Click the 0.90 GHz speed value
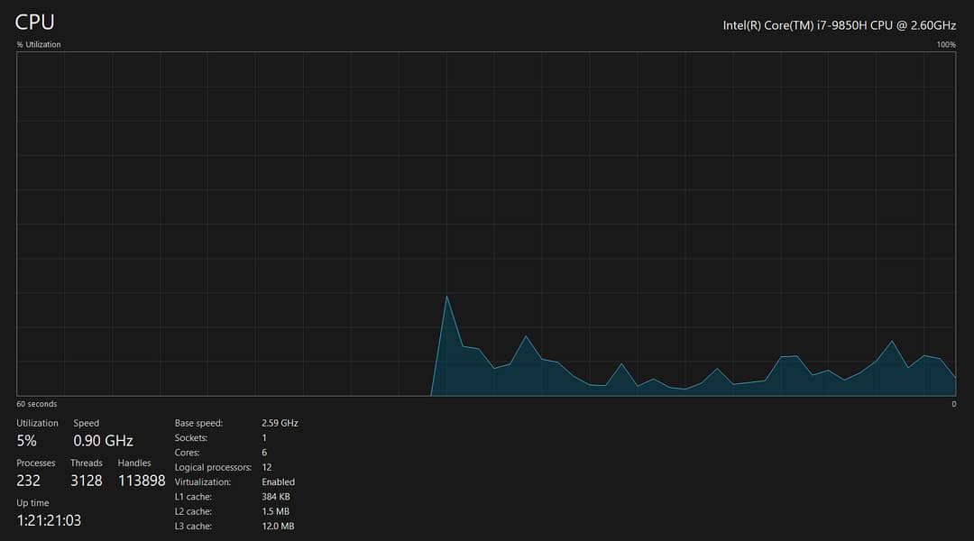Viewport: 974px width, 541px height. coord(103,441)
